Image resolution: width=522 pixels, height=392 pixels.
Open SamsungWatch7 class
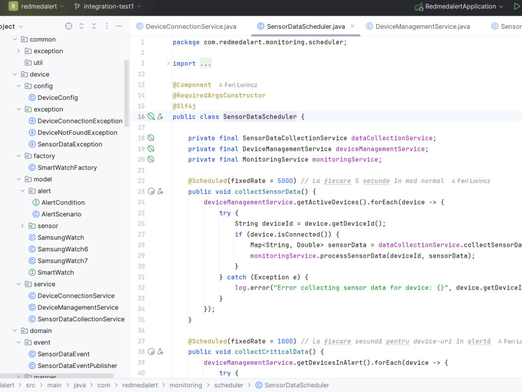58,261
